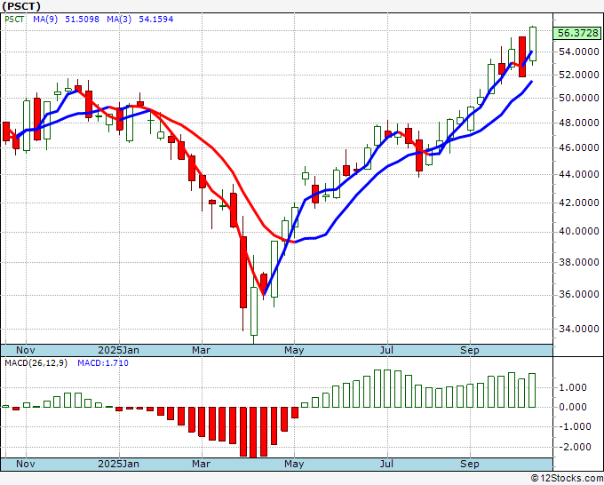The image size is (604, 485).
Task: Select the MACD:1.710 value label
Action: click(103, 363)
